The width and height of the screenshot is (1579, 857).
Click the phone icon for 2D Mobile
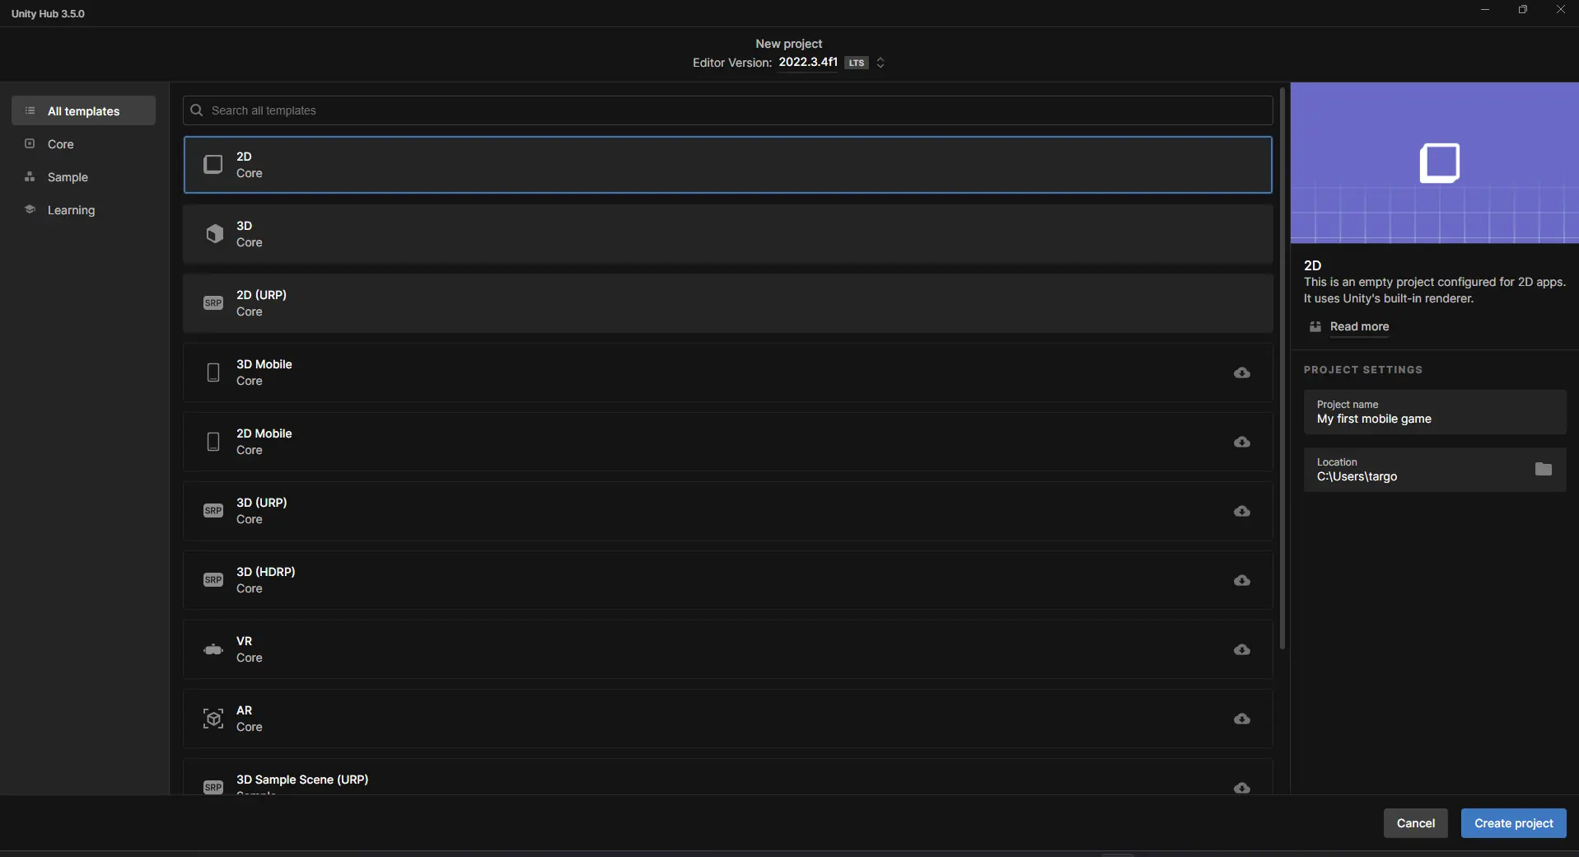pos(213,442)
